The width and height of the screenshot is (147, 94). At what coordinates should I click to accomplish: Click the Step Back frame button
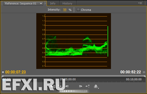[67, 86]
